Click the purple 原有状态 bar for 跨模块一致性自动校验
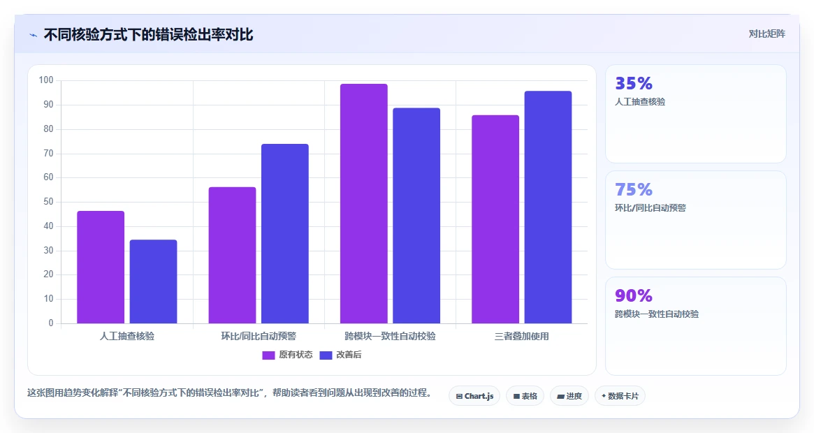The height and width of the screenshot is (433, 814). pyautogui.click(x=364, y=203)
